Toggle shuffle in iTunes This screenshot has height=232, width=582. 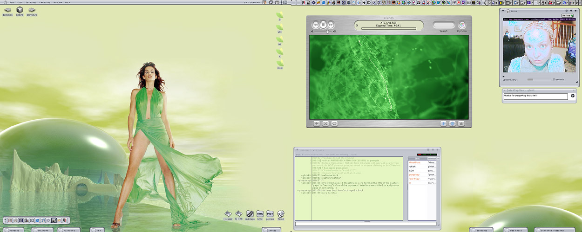tap(325, 124)
